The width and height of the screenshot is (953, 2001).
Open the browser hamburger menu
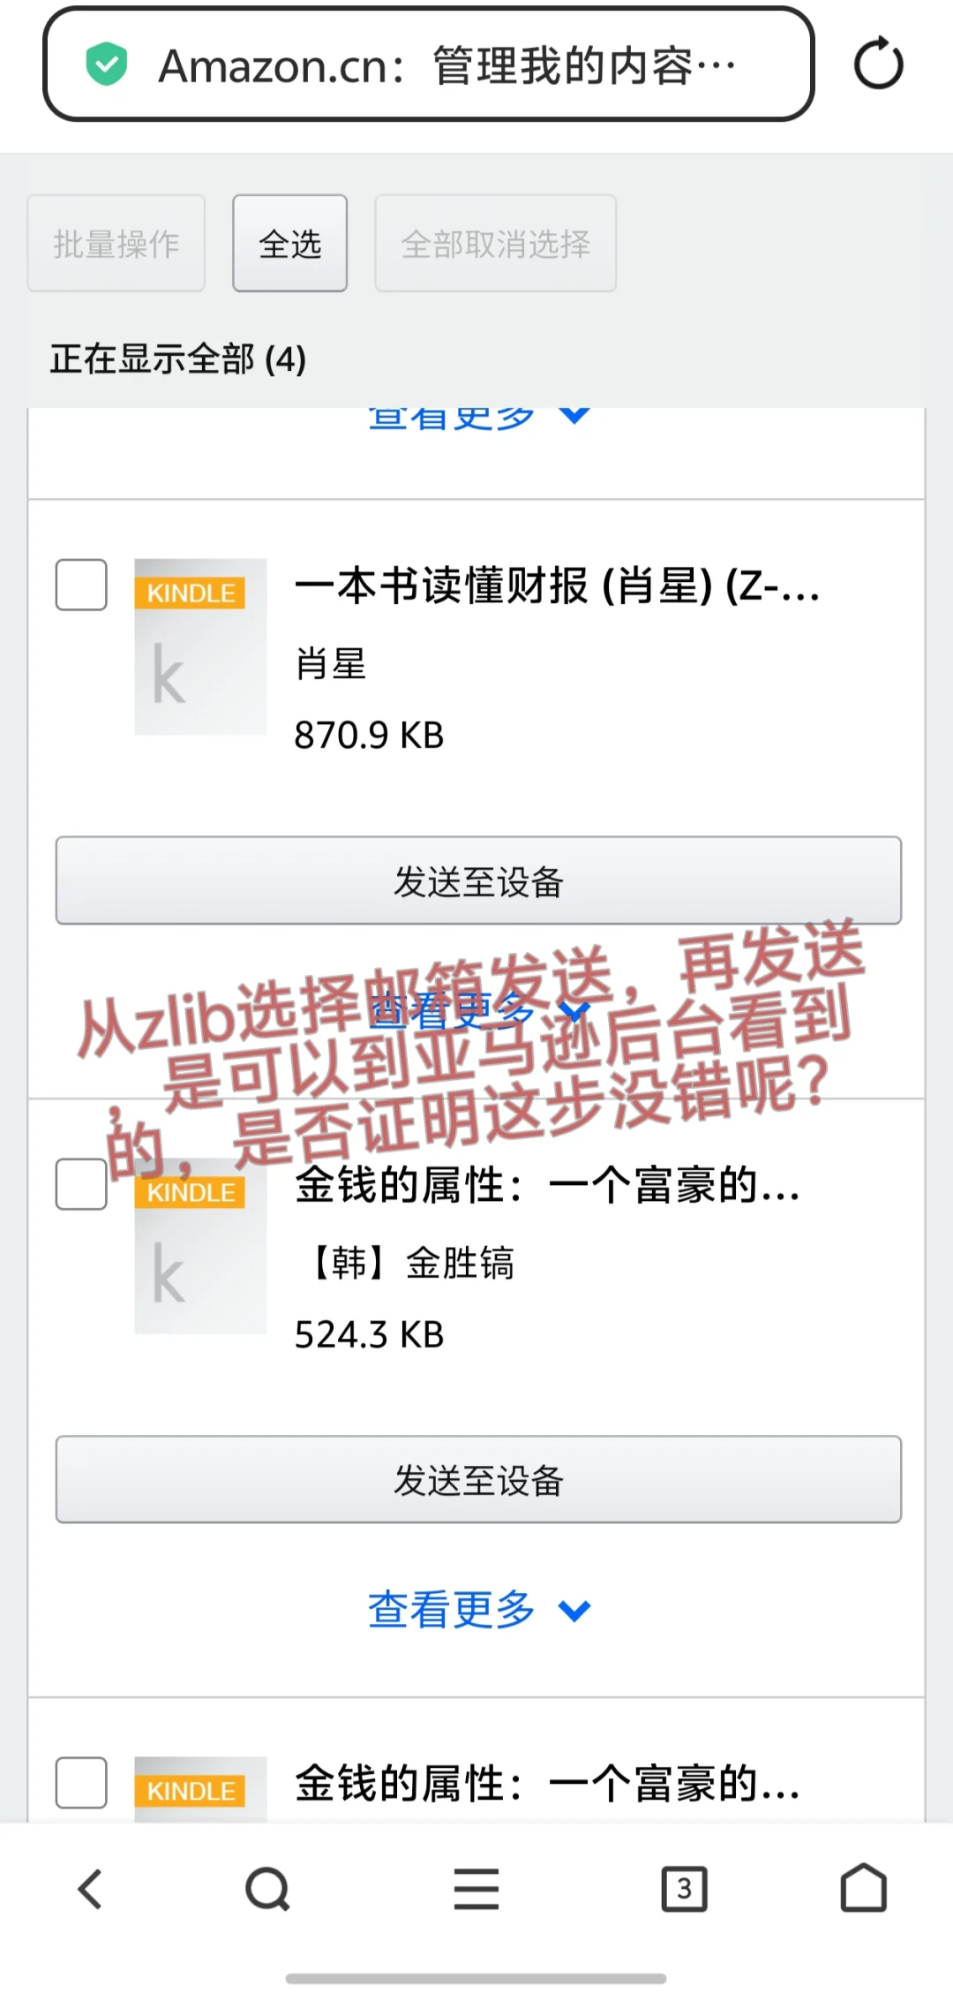[476, 1889]
